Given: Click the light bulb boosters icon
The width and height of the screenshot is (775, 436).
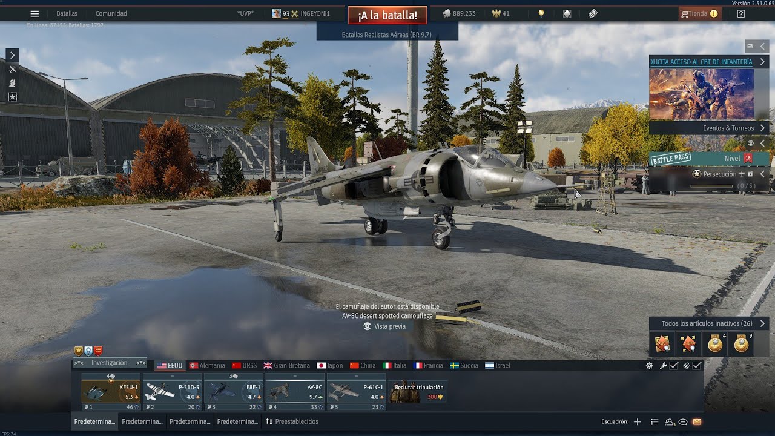Looking at the screenshot, I should [541, 13].
